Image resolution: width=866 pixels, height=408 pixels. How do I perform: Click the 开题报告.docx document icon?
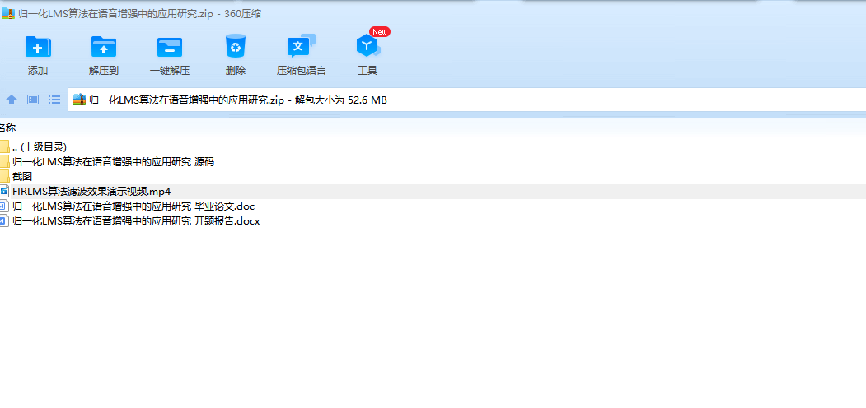(4, 221)
